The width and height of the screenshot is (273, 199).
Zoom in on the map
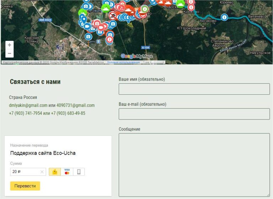click(10, 45)
